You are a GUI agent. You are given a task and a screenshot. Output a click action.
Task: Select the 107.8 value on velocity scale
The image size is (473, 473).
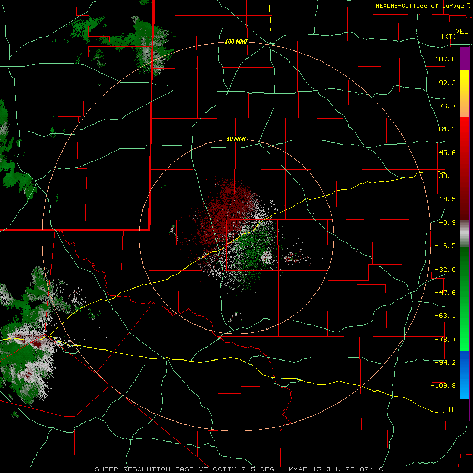point(445,59)
